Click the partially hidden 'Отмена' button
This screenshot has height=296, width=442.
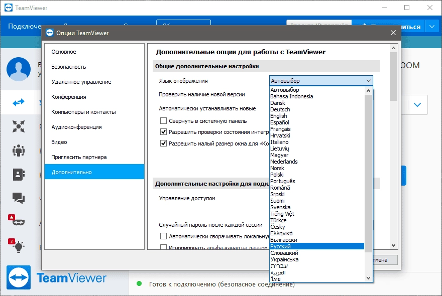385,260
